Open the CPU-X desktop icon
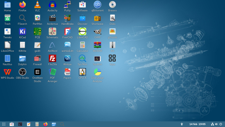Viewport: 225px width, 127px height. 82,72
